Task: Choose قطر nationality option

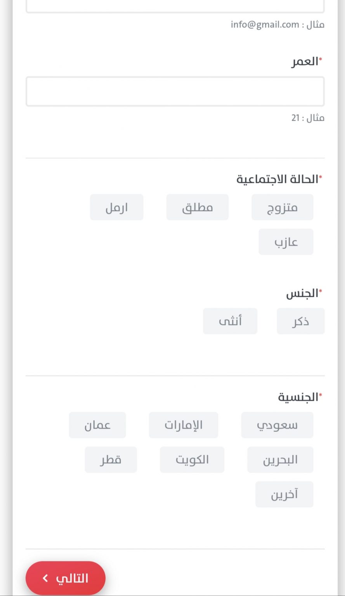Action: click(111, 459)
